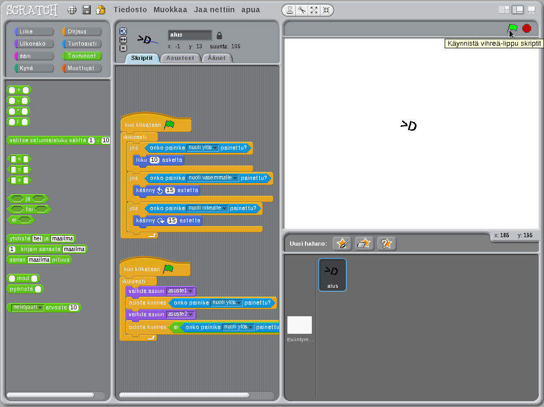Click the clockwise arrow on 'käänny' block
The width and height of the screenshot is (544, 407).
[x=161, y=221]
